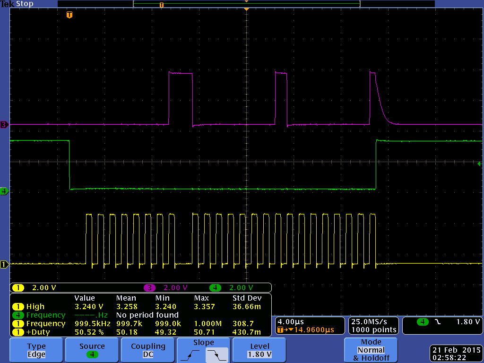Select channel 4 ground marker on left edge
Screen dimensions: 484x363
click(x=4, y=191)
